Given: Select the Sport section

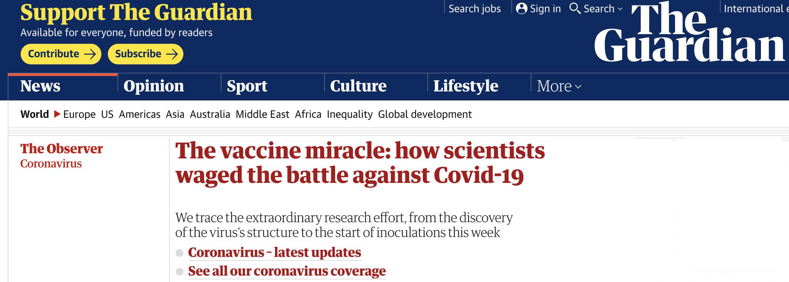Looking at the screenshot, I should click(247, 86).
